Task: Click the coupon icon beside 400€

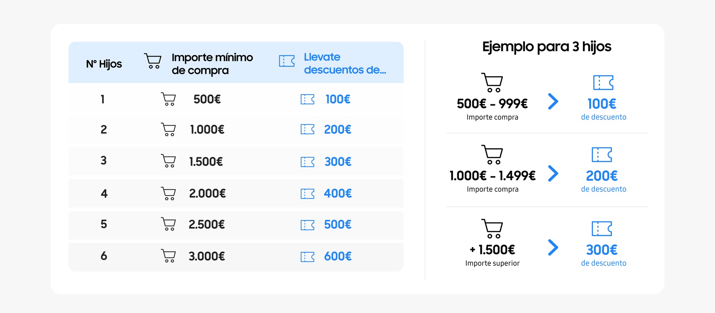Action: click(308, 194)
